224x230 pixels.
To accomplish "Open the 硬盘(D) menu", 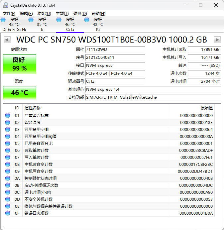I will (x=80, y=14).
